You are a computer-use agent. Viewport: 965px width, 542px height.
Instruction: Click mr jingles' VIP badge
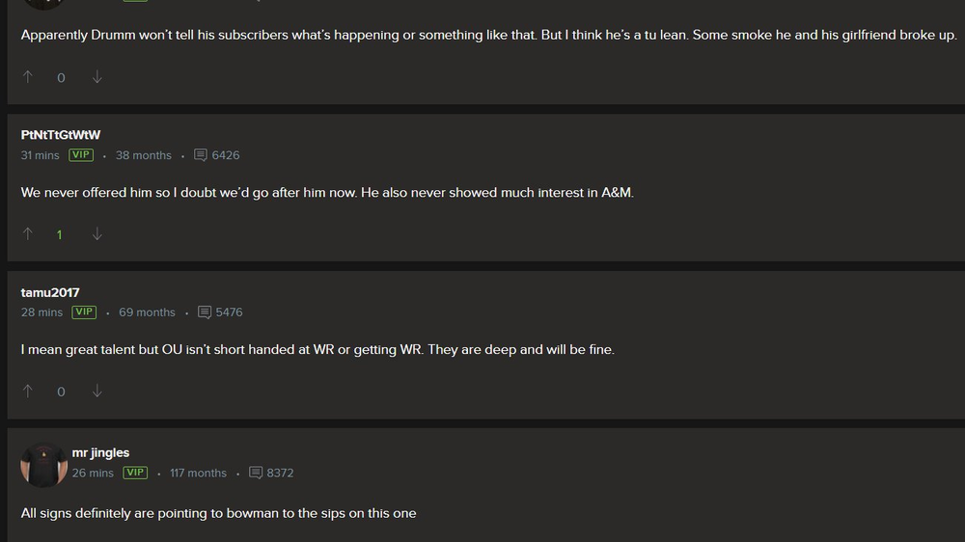pyautogui.click(x=135, y=473)
